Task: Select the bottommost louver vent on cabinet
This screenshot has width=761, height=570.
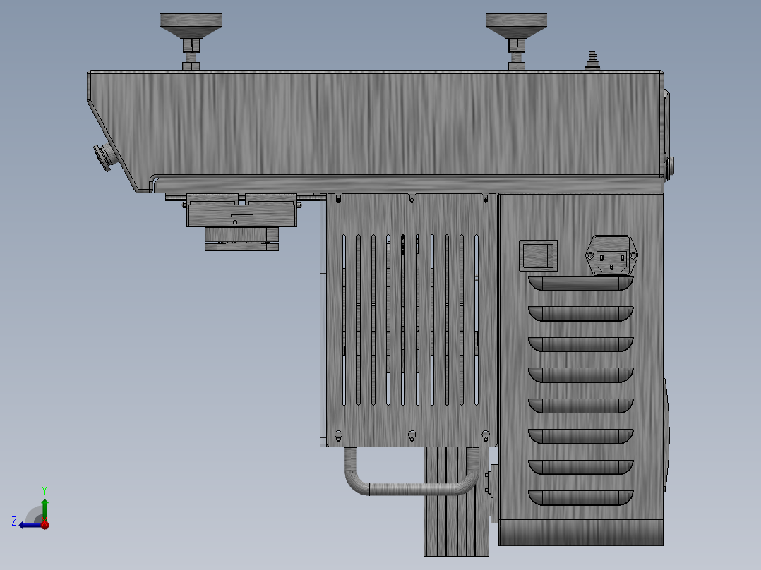Action: (581, 498)
